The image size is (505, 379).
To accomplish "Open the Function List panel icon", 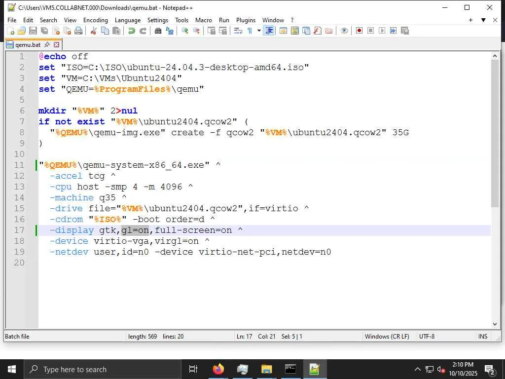I will (x=318, y=31).
